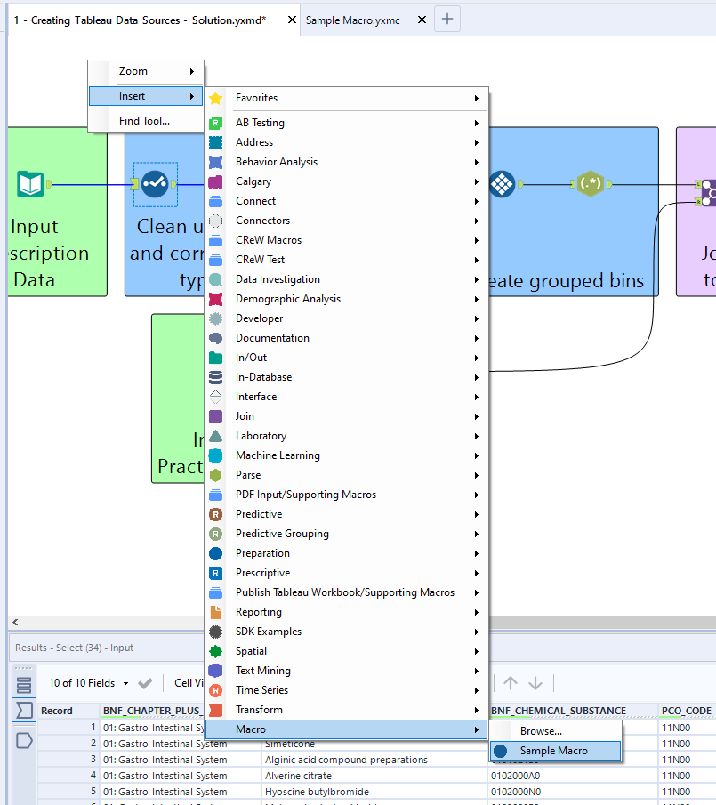
Task: Sort by the PCO_CODE column header
Action: (687, 711)
